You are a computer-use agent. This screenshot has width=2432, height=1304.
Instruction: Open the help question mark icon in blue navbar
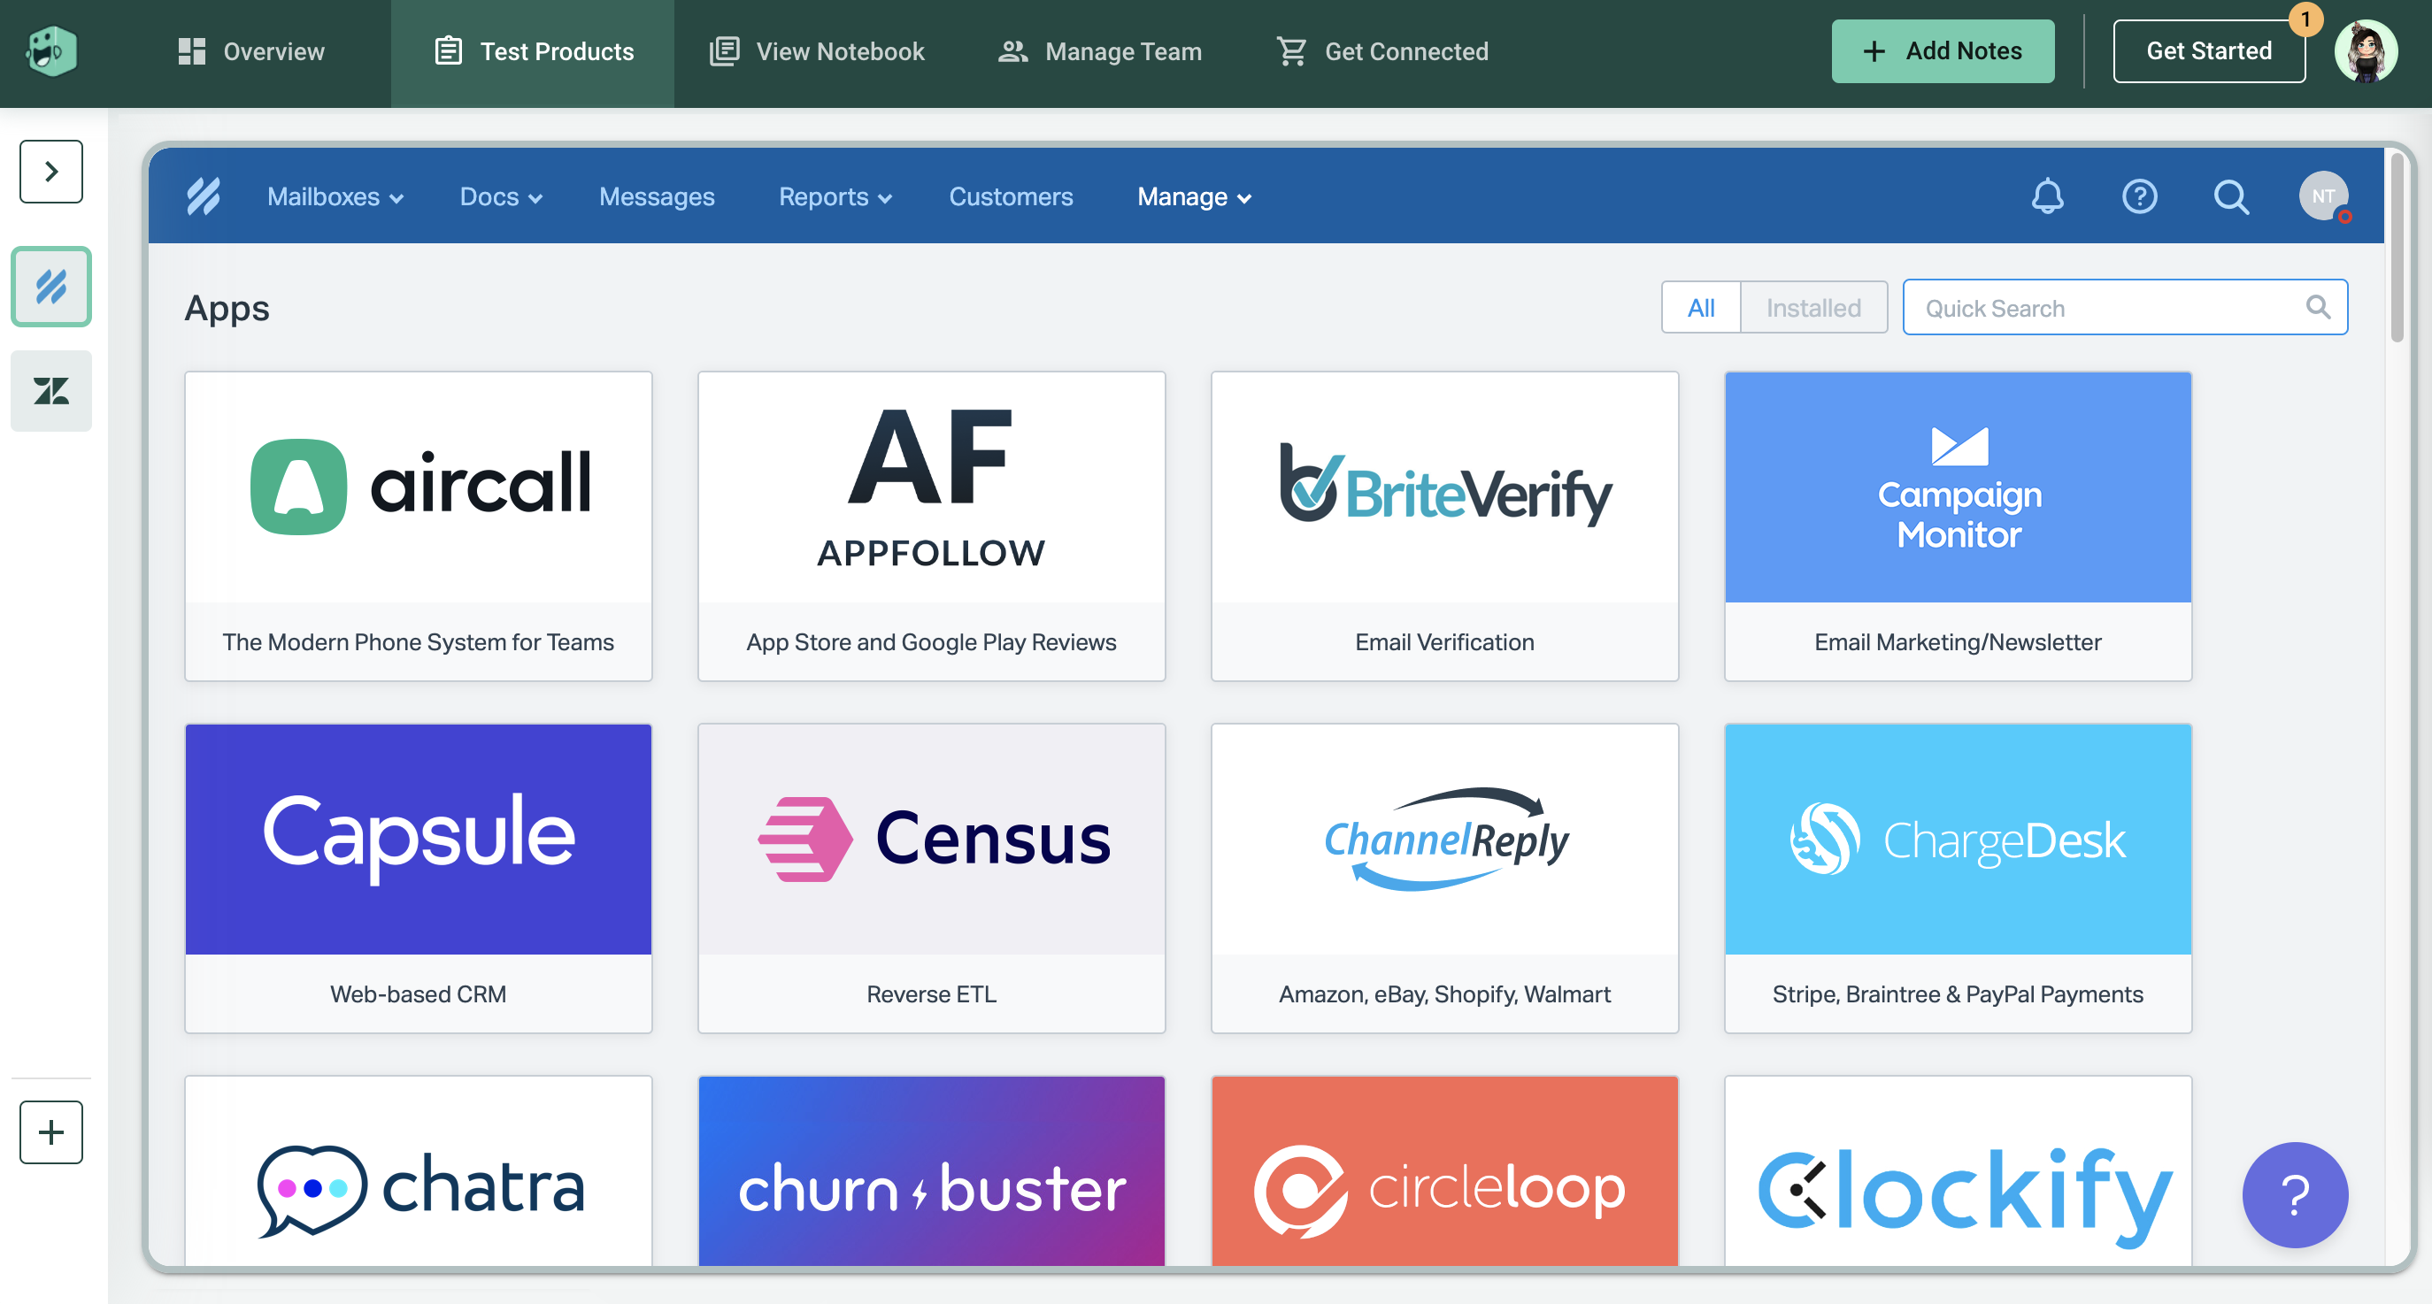[x=2139, y=196]
